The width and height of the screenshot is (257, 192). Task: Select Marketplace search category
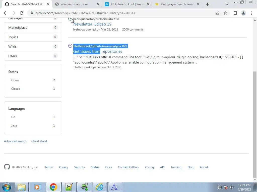click(x=33, y=27)
